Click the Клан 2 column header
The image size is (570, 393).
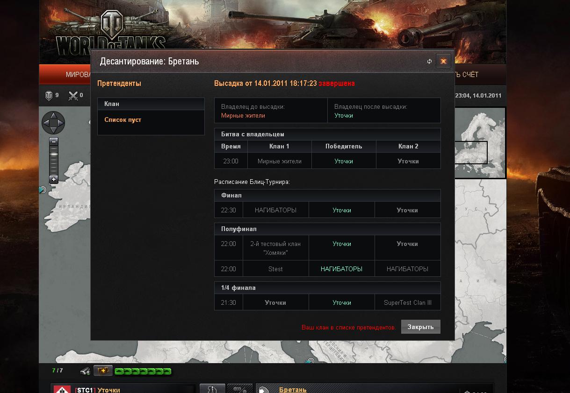pyautogui.click(x=408, y=146)
